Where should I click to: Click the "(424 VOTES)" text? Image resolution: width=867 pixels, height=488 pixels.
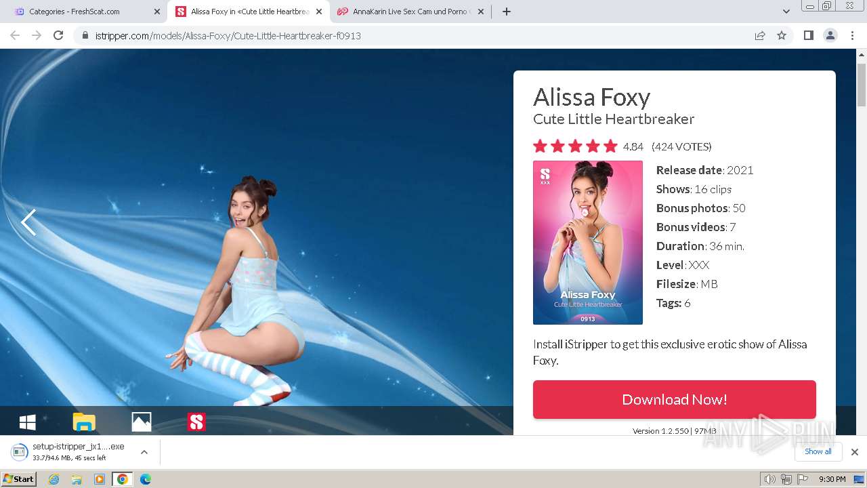click(x=681, y=146)
